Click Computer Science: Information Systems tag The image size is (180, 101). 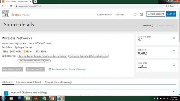34,61
